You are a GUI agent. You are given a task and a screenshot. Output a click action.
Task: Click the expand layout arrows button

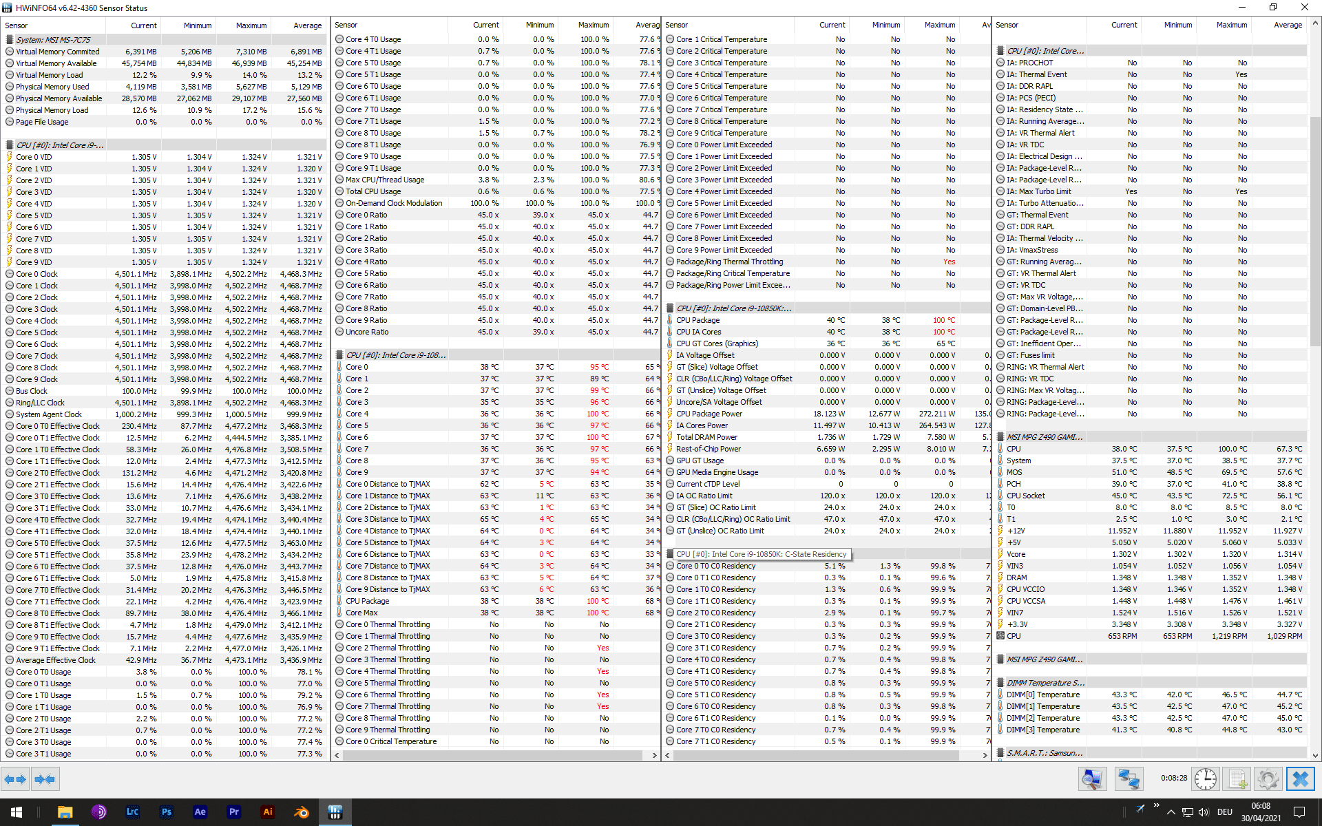pos(15,779)
